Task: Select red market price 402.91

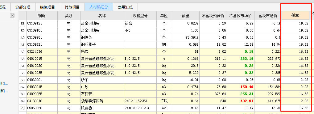Action: point(241,101)
